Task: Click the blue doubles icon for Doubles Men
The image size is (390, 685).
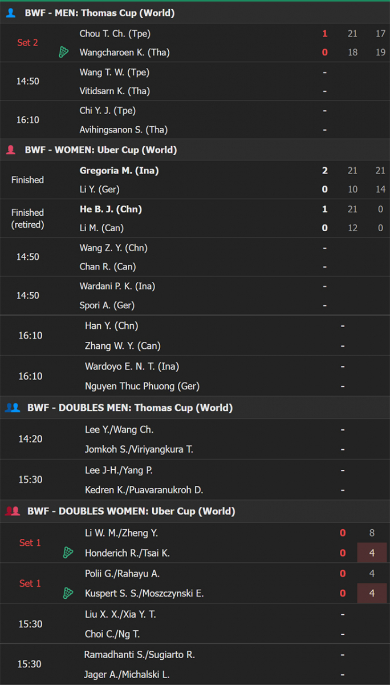Action: point(13,408)
